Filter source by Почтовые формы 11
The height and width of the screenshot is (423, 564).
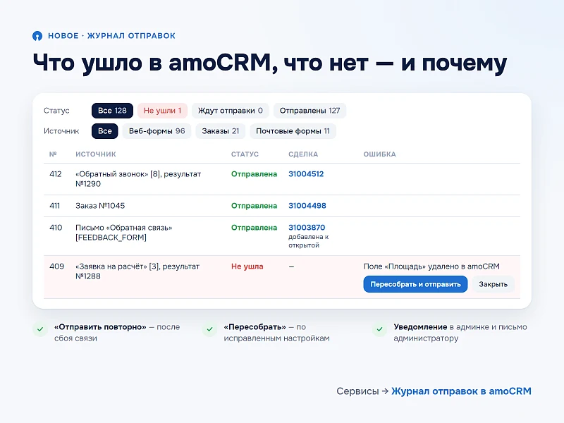pos(293,131)
